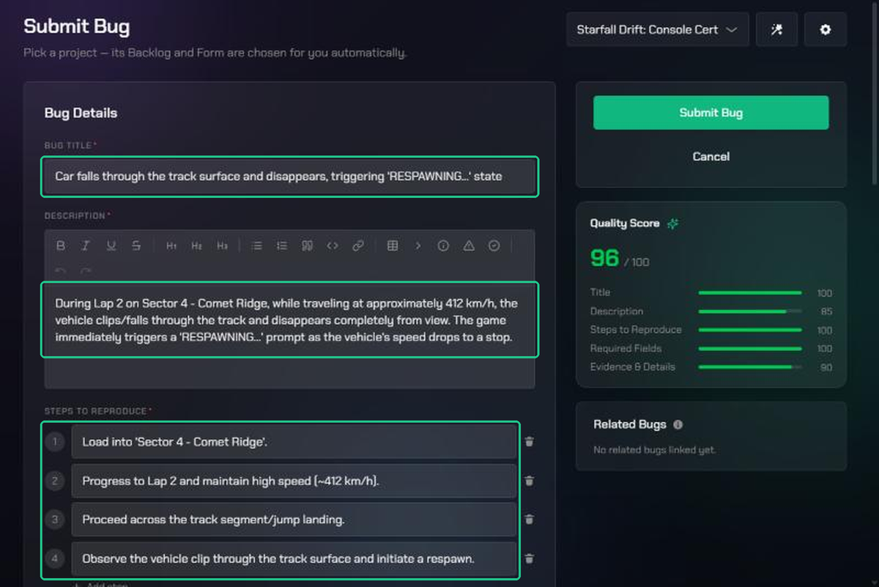The height and width of the screenshot is (587, 879).
Task: Insert an info callout with circled-i icon
Action: tap(443, 246)
